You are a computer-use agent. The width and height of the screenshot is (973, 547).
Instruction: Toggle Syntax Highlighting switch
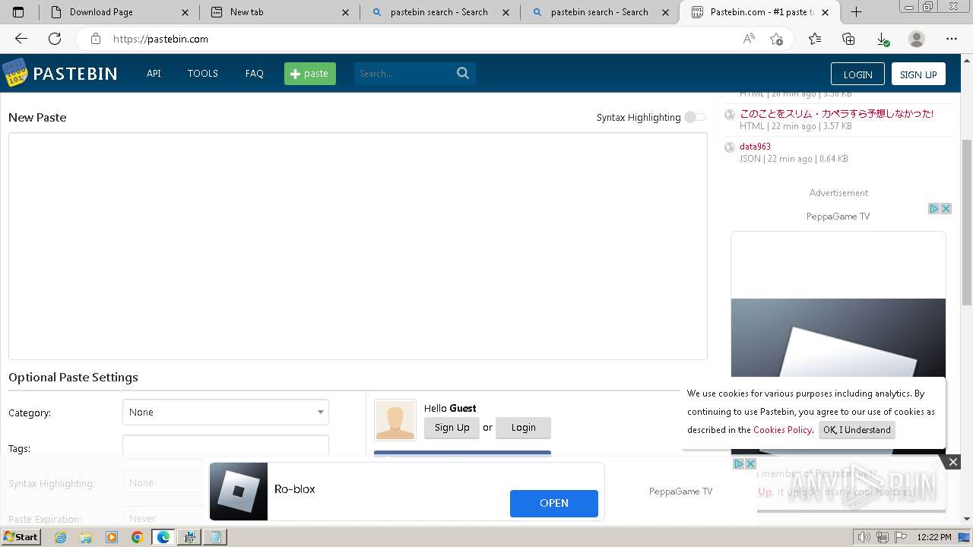coord(695,117)
